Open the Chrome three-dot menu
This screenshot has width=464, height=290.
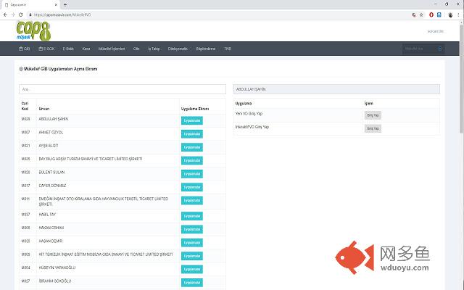[458, 14]
